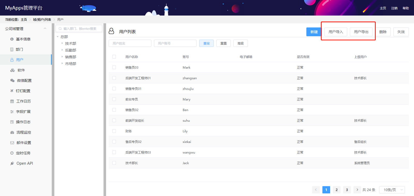Click the dashboard icon beside 流程监控
The height and width of the screenshot is (196, 414).
click(12, 132)
